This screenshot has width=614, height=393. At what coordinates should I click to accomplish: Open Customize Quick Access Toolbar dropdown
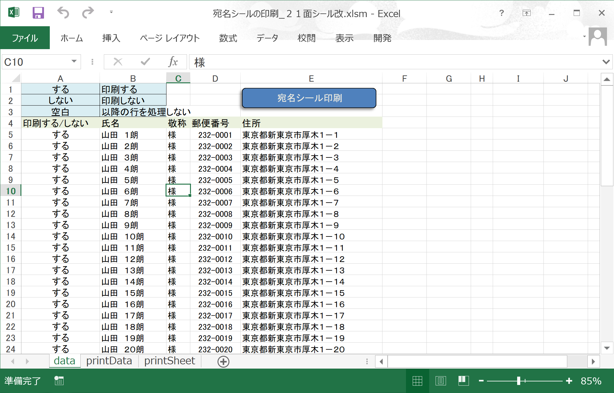[111, 12]
